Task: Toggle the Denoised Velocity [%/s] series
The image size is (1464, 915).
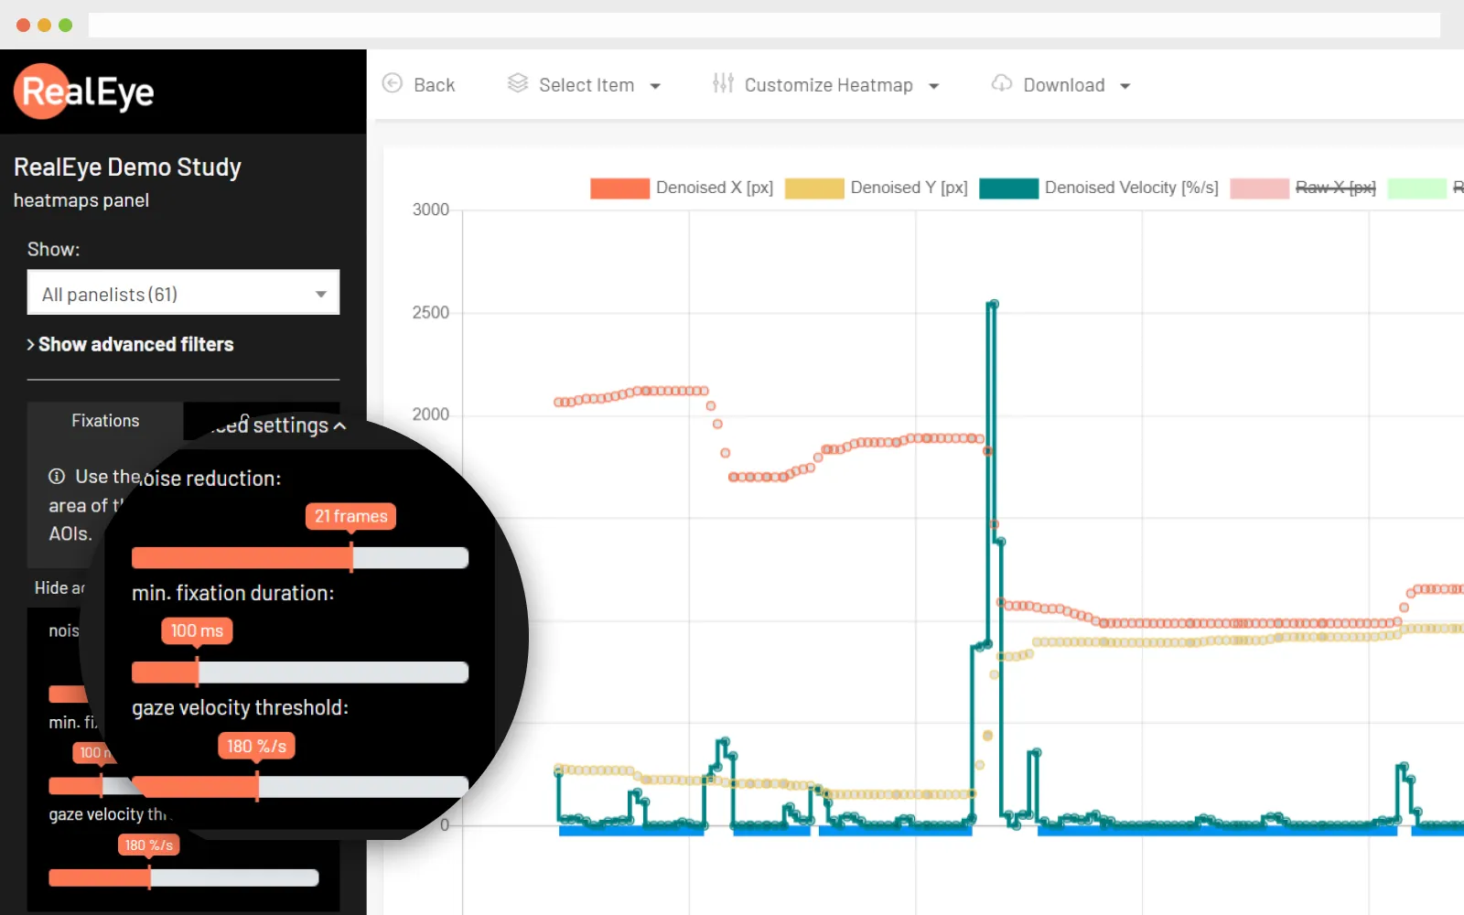Action: [x=1131, y=188]
